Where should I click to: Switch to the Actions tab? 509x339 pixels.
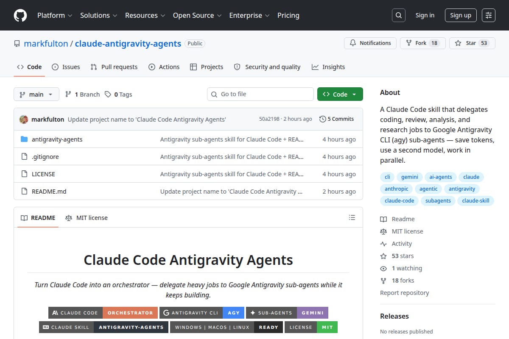(x=164, y=67)
